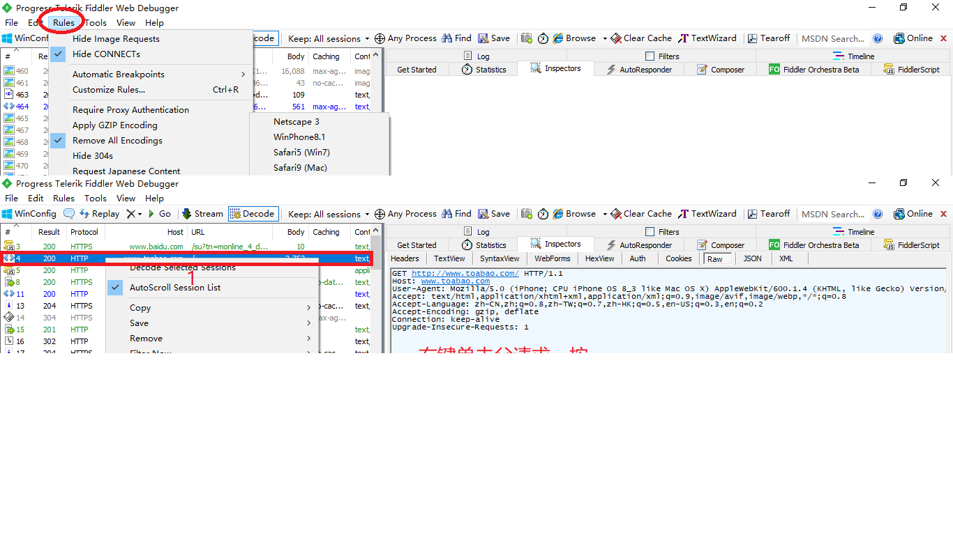Toggle Stream mode in lower toolbar
The width and height of the screenshot is (953, 535).
coord(202,214)
